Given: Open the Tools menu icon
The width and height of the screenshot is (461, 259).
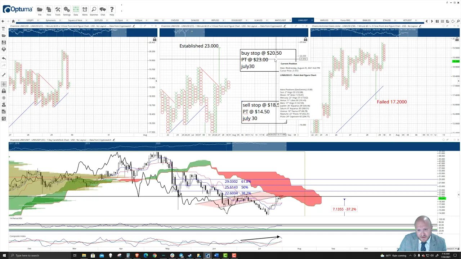Looking at the screenshot, I should click(58, 9).
